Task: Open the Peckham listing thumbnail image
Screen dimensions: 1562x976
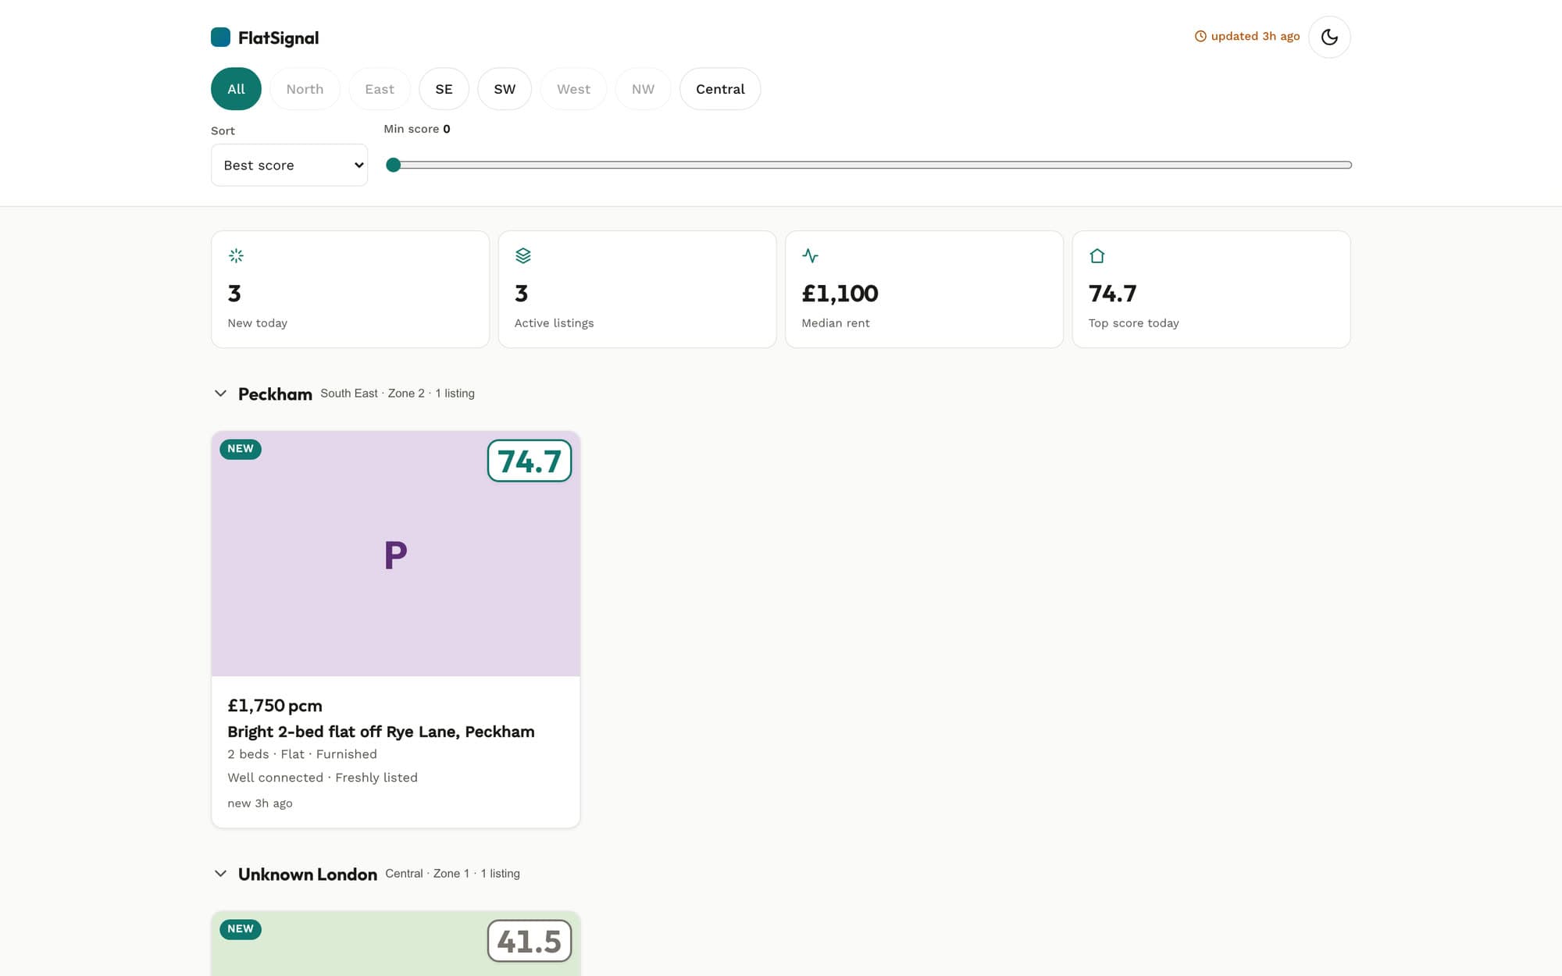Action: pyautogui.click(x=396, y=554)
